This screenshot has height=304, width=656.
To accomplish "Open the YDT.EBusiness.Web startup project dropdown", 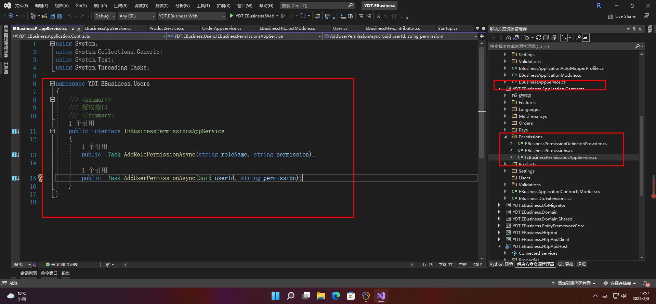I will pyautogui.click(x=192, y=16).
